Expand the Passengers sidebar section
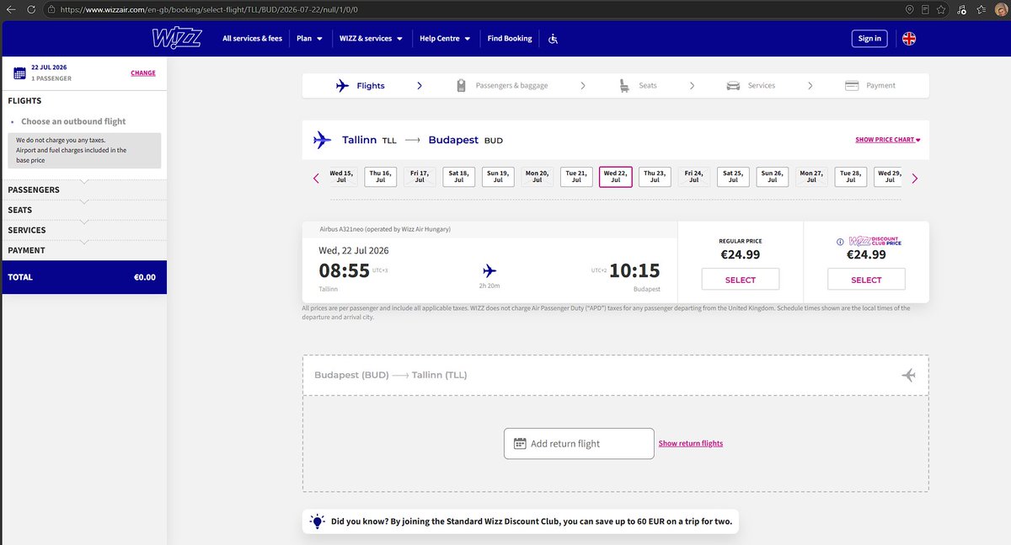 point(84,190)
